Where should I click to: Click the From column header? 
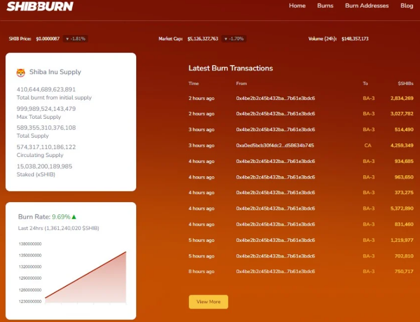[x=241, y=83]
